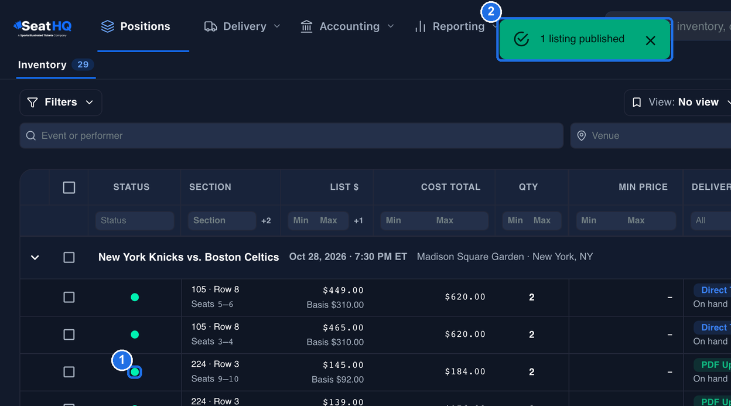The width and height of the screenshot is (731, 406).
Task: Click the green status dot for Seats 9–10
Action: pos(135,372)
